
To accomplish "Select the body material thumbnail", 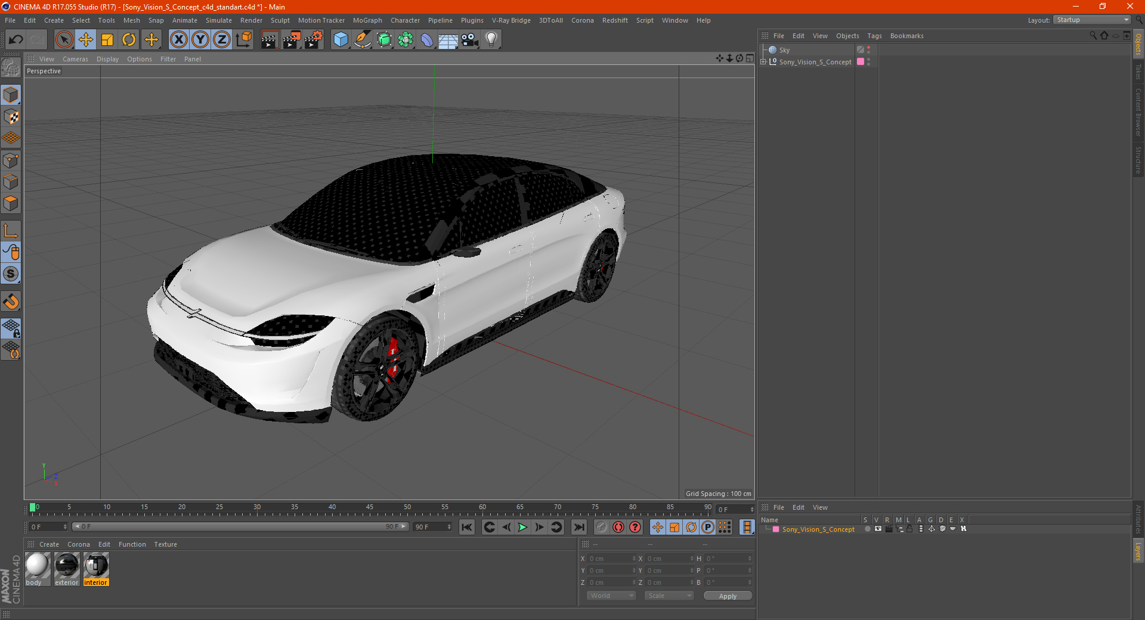I will click(x=38, y=569).
